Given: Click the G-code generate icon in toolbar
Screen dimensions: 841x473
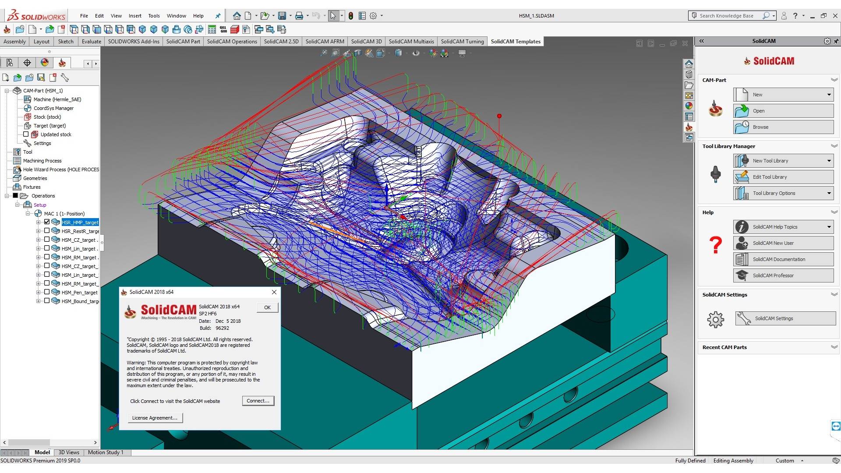Looking at the screenshot, I should coord(223,29).
